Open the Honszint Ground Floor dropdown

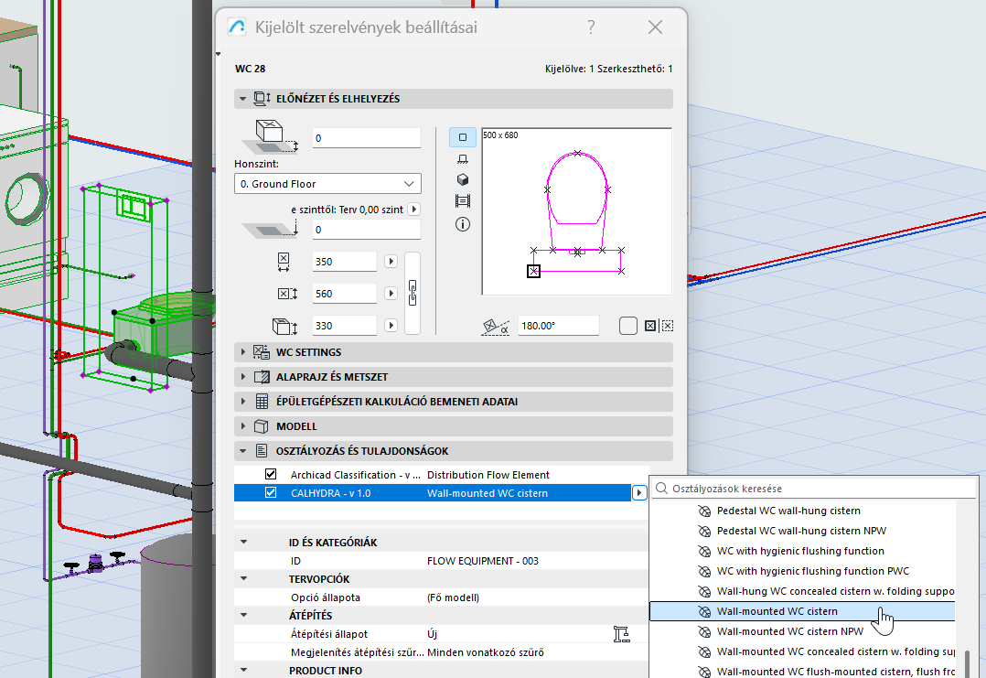tap(327, 184)
